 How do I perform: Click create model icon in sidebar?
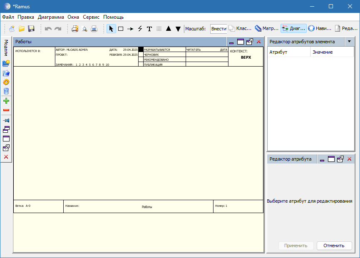[x=6, y=63]
